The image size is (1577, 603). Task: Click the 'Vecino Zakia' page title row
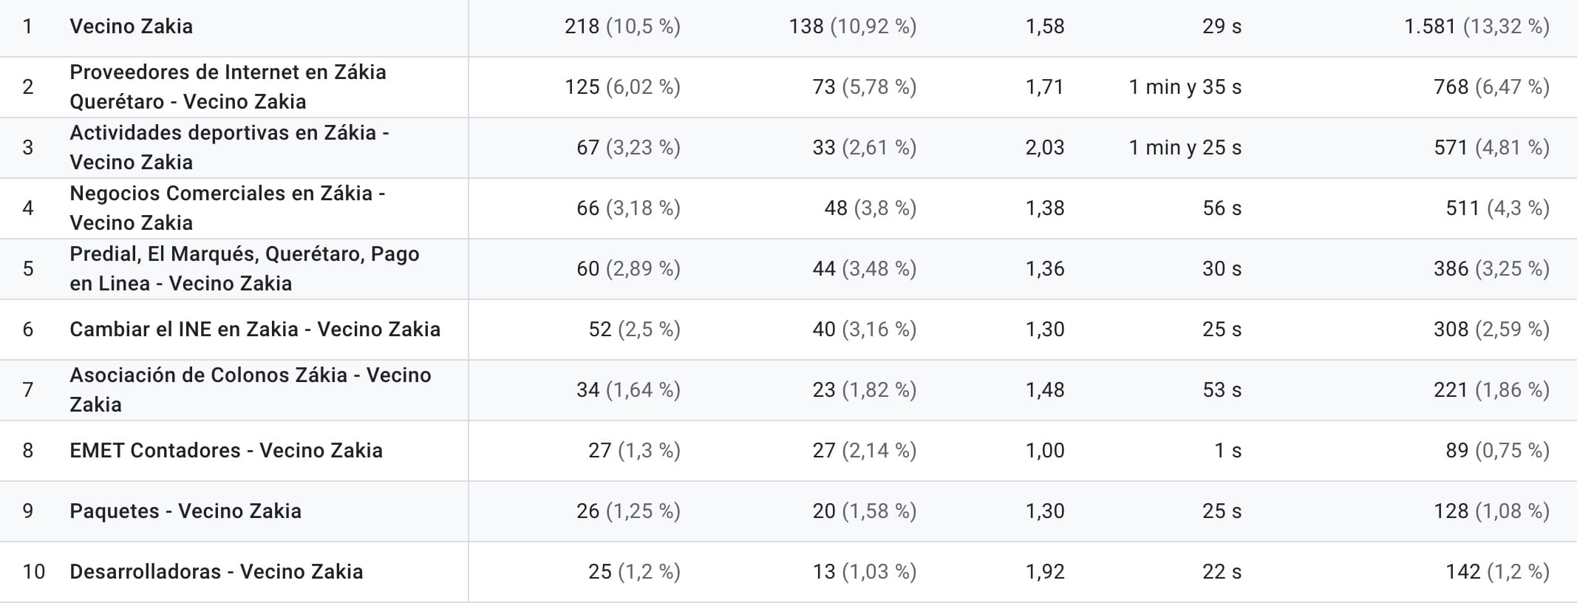pyautogui.click(x=131, y=27)
